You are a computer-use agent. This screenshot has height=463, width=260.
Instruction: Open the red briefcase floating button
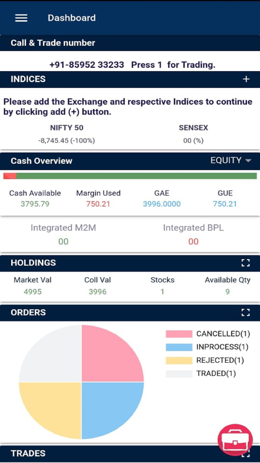(235, 440)
